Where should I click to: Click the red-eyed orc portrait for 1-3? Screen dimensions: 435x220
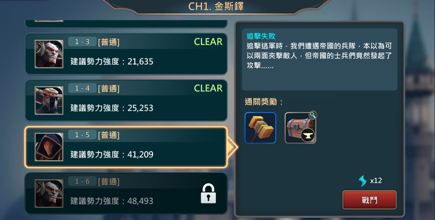(49, 54)
